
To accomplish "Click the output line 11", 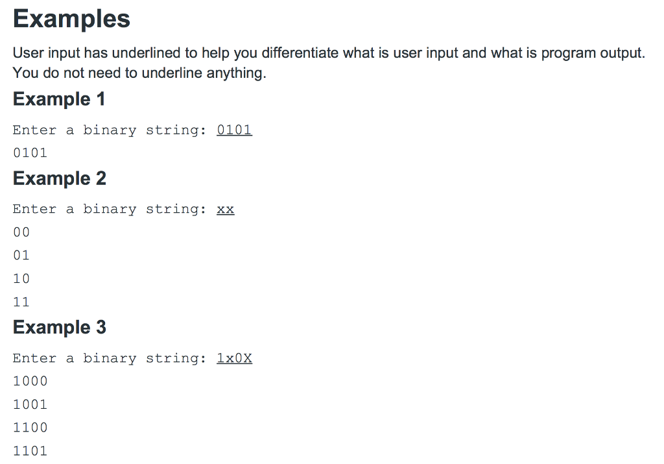I will pos(21,302).
